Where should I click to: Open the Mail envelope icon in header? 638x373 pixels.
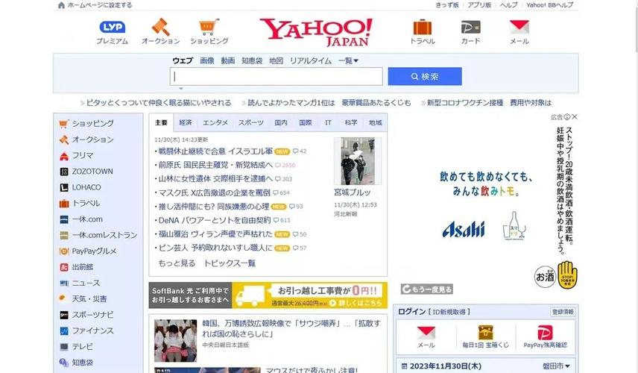(519, 28)
